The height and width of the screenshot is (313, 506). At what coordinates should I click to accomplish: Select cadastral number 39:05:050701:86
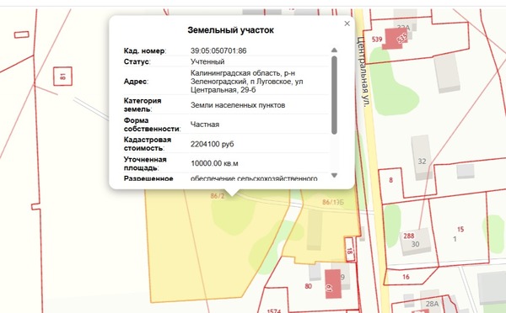point(218,50)
